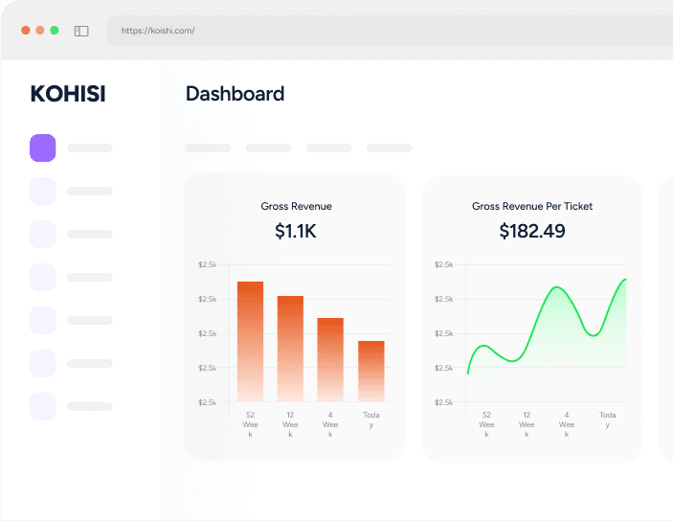Click the $182.49 revenue per ticket value

pyautogui.click(x=532, y=231)
